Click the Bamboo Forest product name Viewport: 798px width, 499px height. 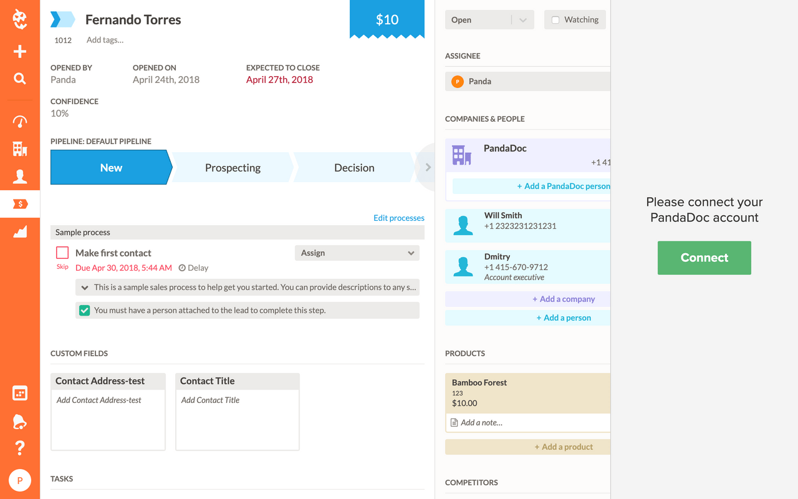(479, 382)
